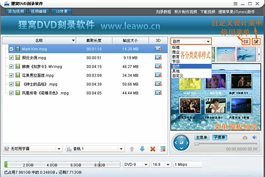Select the pink-bordered menu template thumbnail

tap(246, 54)
